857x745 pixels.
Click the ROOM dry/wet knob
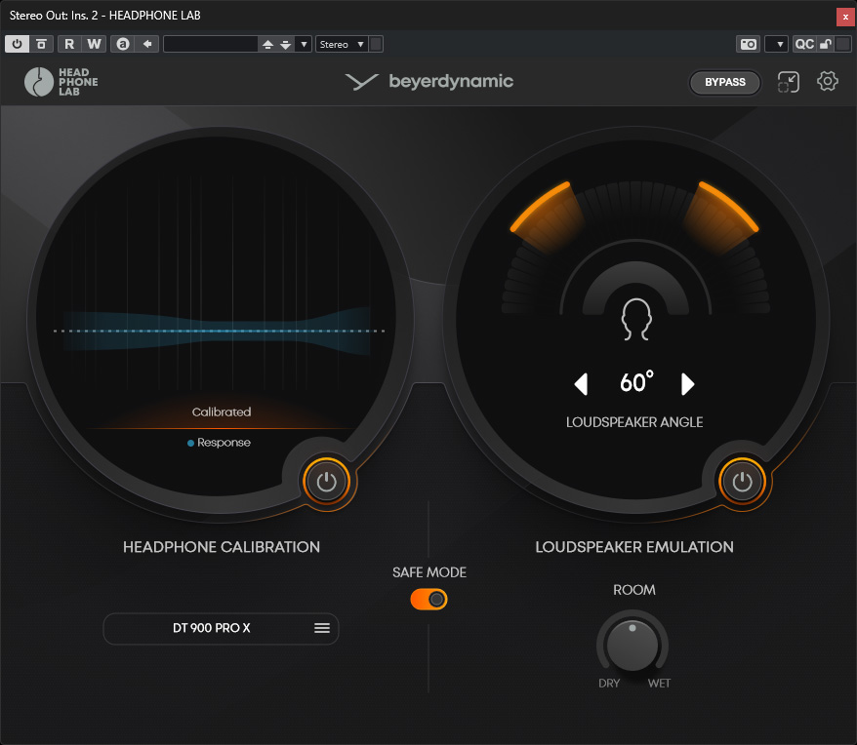pyautogui.click(x=633, y=645)
